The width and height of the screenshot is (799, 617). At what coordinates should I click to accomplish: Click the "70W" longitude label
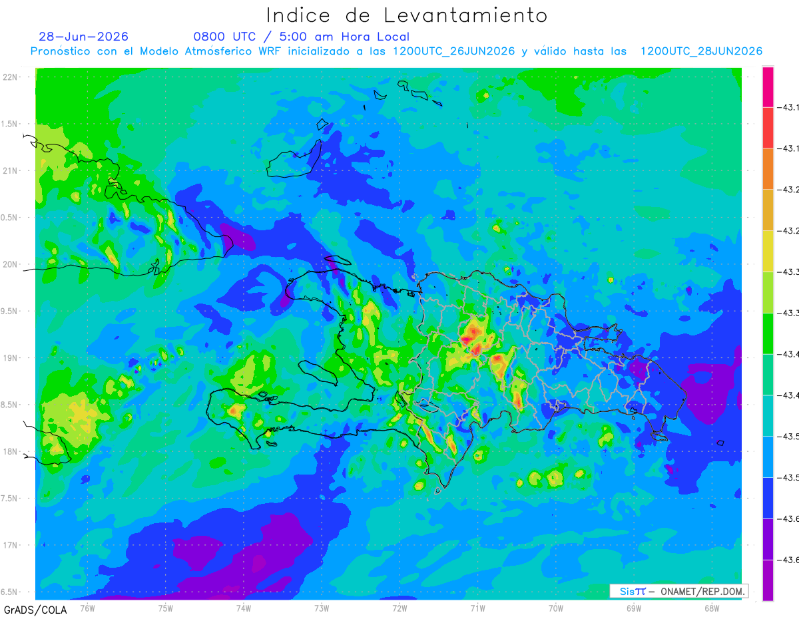pyautogui.click(x=556, y=608)
